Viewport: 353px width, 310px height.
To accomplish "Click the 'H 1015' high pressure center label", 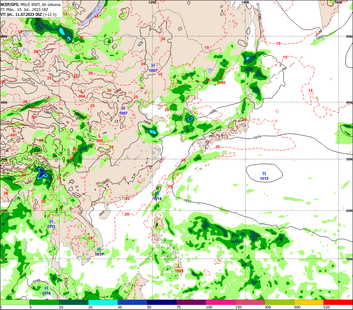I will [264, 176].
